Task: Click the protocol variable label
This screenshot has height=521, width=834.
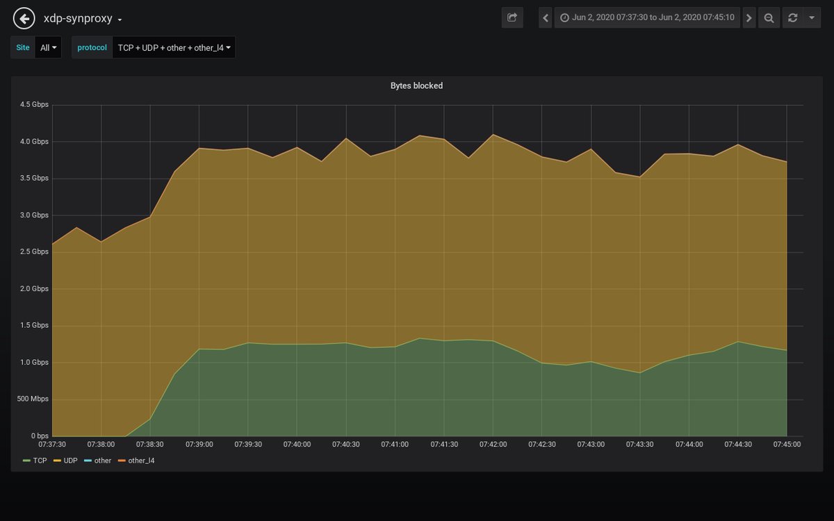Action: tap(91, 47)
